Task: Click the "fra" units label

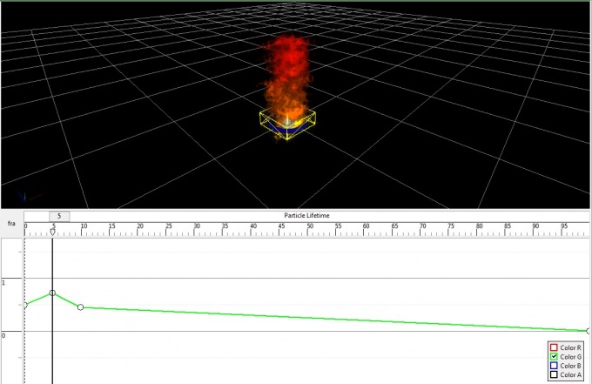Action: click(12, 224)
